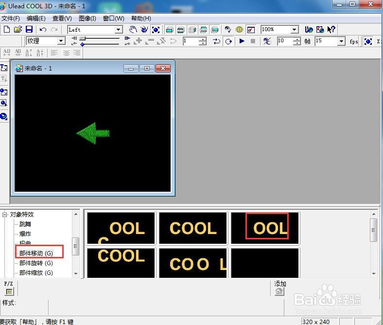This screenshot has height=325, width=383.
Task: Select the Move Object hand tool
Action: [133, 30]
